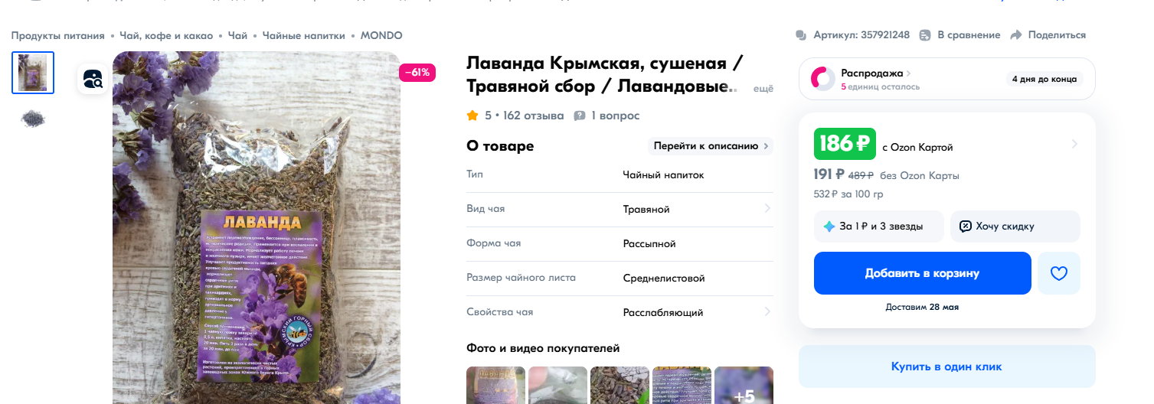Jump to description via 'Перейти к описанию'
Viewport: 1154px width, 404px height.
[711, 145]
